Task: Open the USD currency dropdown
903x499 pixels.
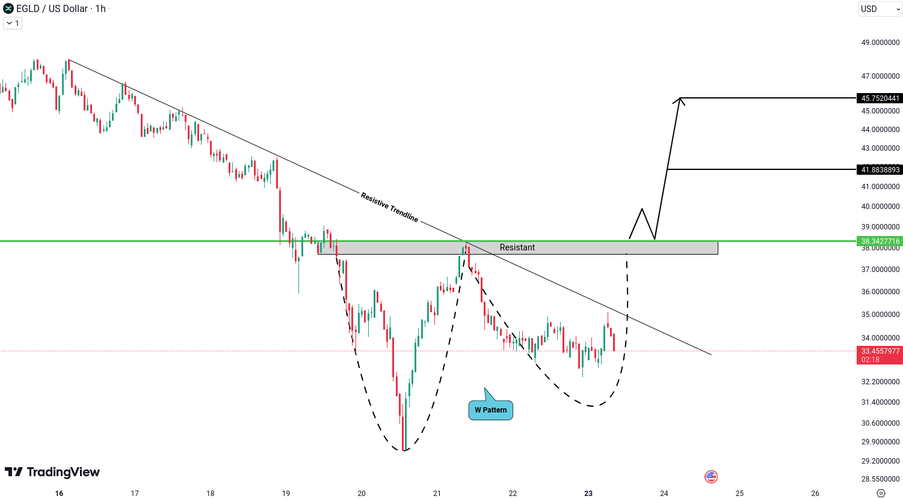Action: [x=880, y=9]
